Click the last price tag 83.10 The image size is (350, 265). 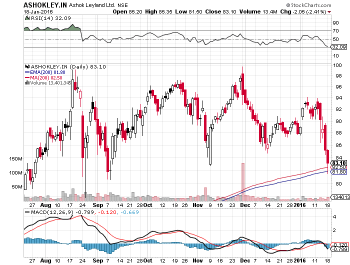(x=339, y=163)
